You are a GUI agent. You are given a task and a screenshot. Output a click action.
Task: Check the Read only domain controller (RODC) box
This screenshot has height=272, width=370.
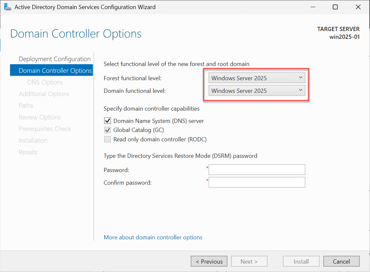tap(107, 140)
